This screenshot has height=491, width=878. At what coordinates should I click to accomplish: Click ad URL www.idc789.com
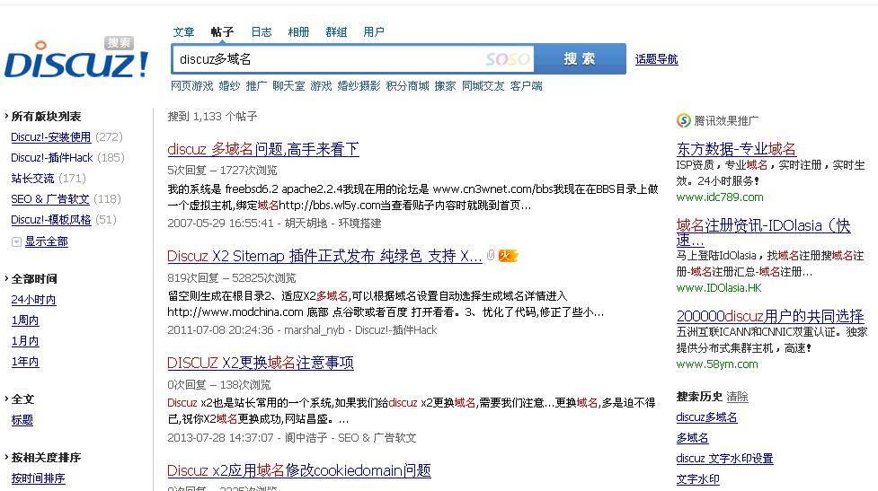click(x=720, y=197)
